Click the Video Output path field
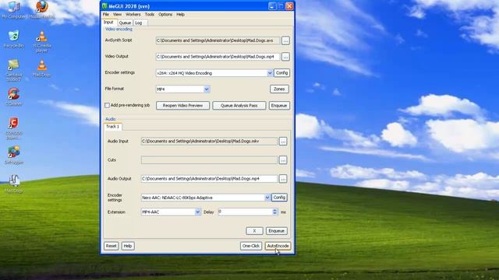499x280 pixels. (x=218, y=57)
